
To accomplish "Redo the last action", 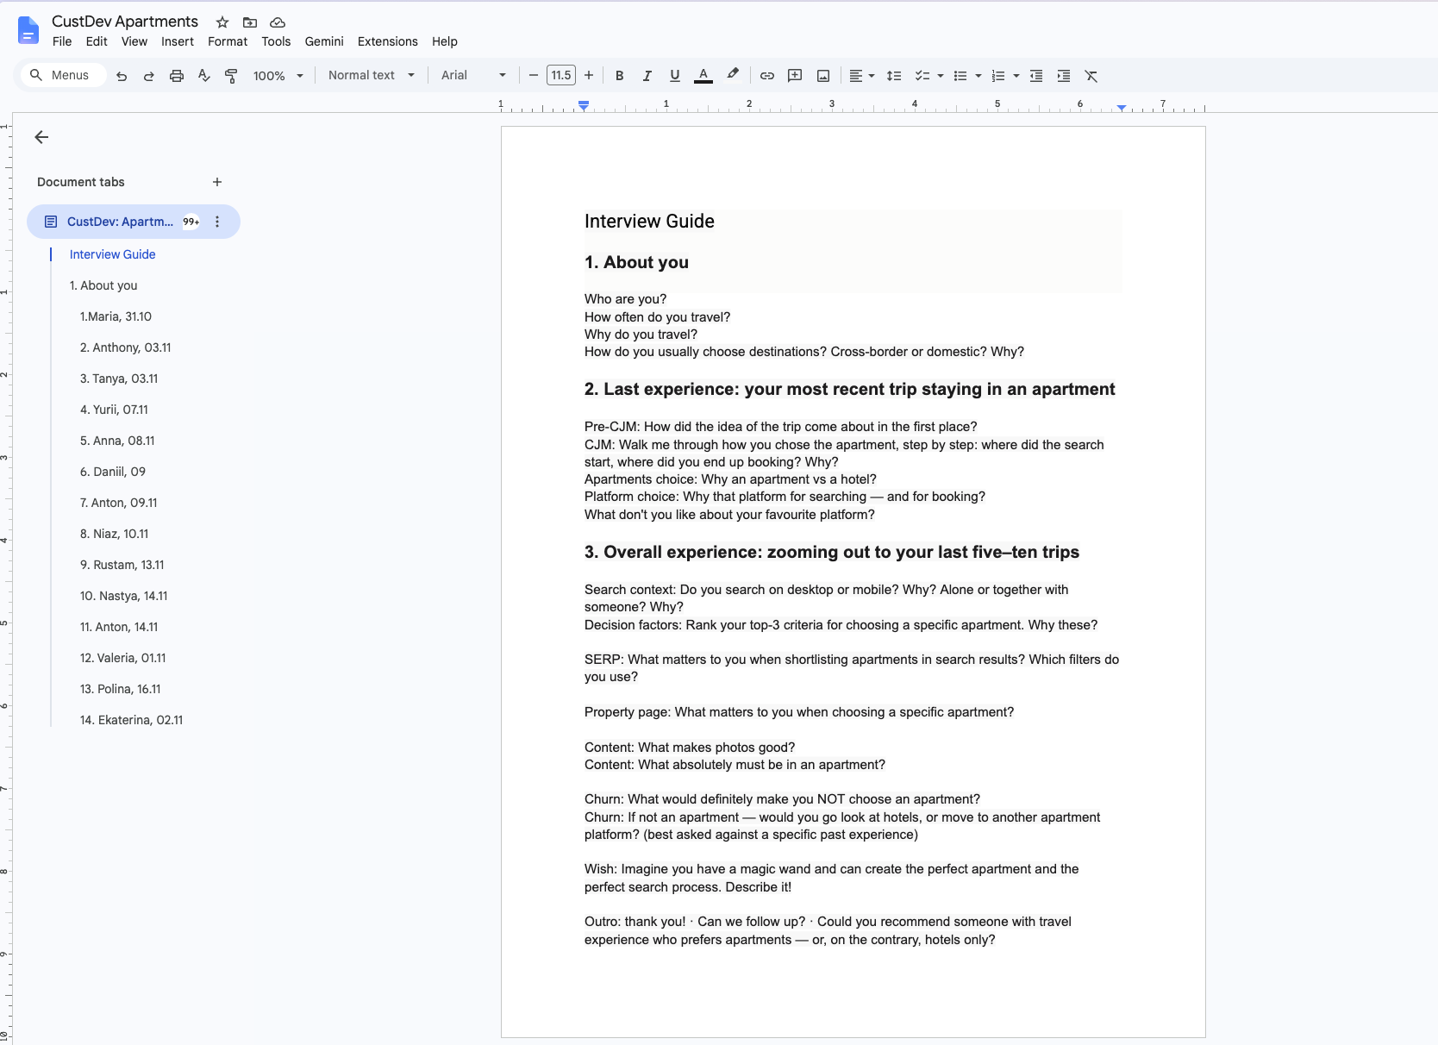I will click(x=149, y=76).
